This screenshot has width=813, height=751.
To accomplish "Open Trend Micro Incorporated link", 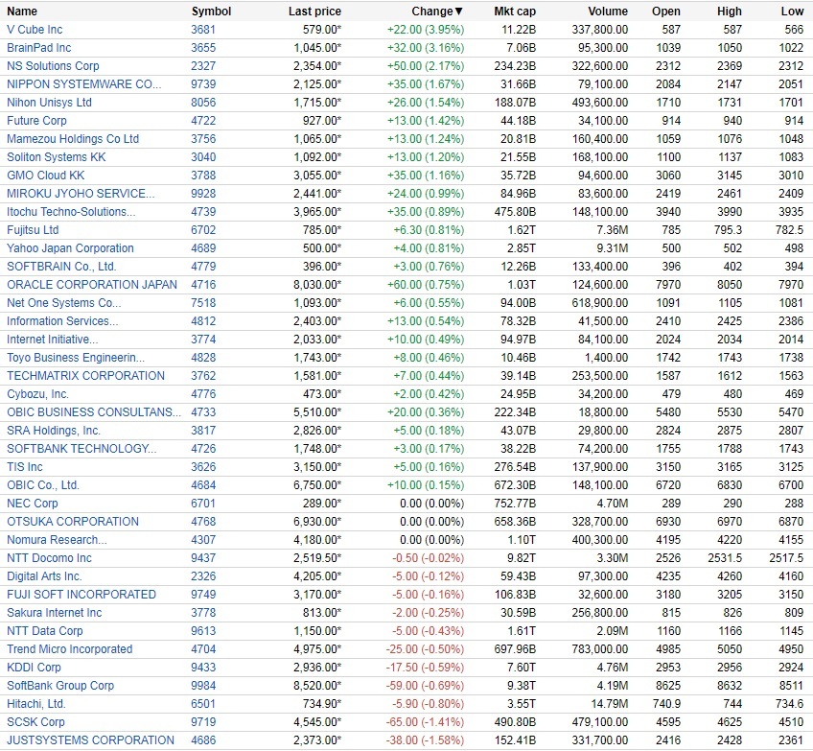I will (69, 648).
